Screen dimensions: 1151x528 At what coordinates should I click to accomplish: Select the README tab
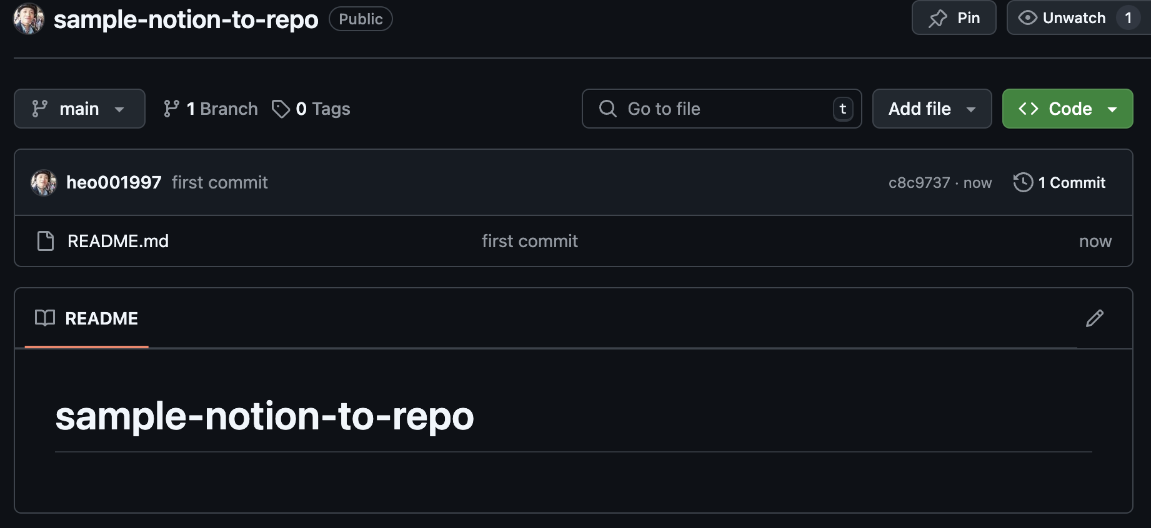(x=87, y=318)
